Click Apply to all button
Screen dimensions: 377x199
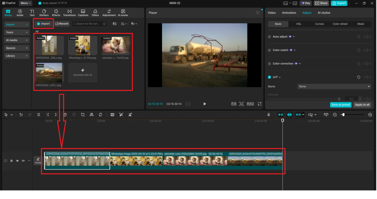362,105
